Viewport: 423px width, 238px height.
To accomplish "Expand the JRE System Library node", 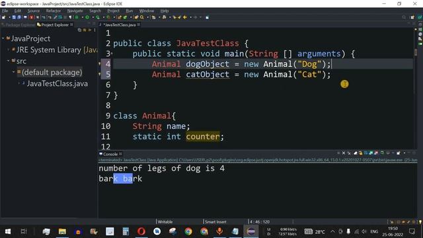I will pos(9,50).
